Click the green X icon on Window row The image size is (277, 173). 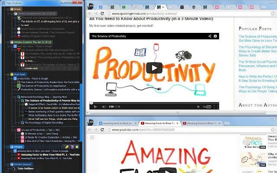pos(77,147)
